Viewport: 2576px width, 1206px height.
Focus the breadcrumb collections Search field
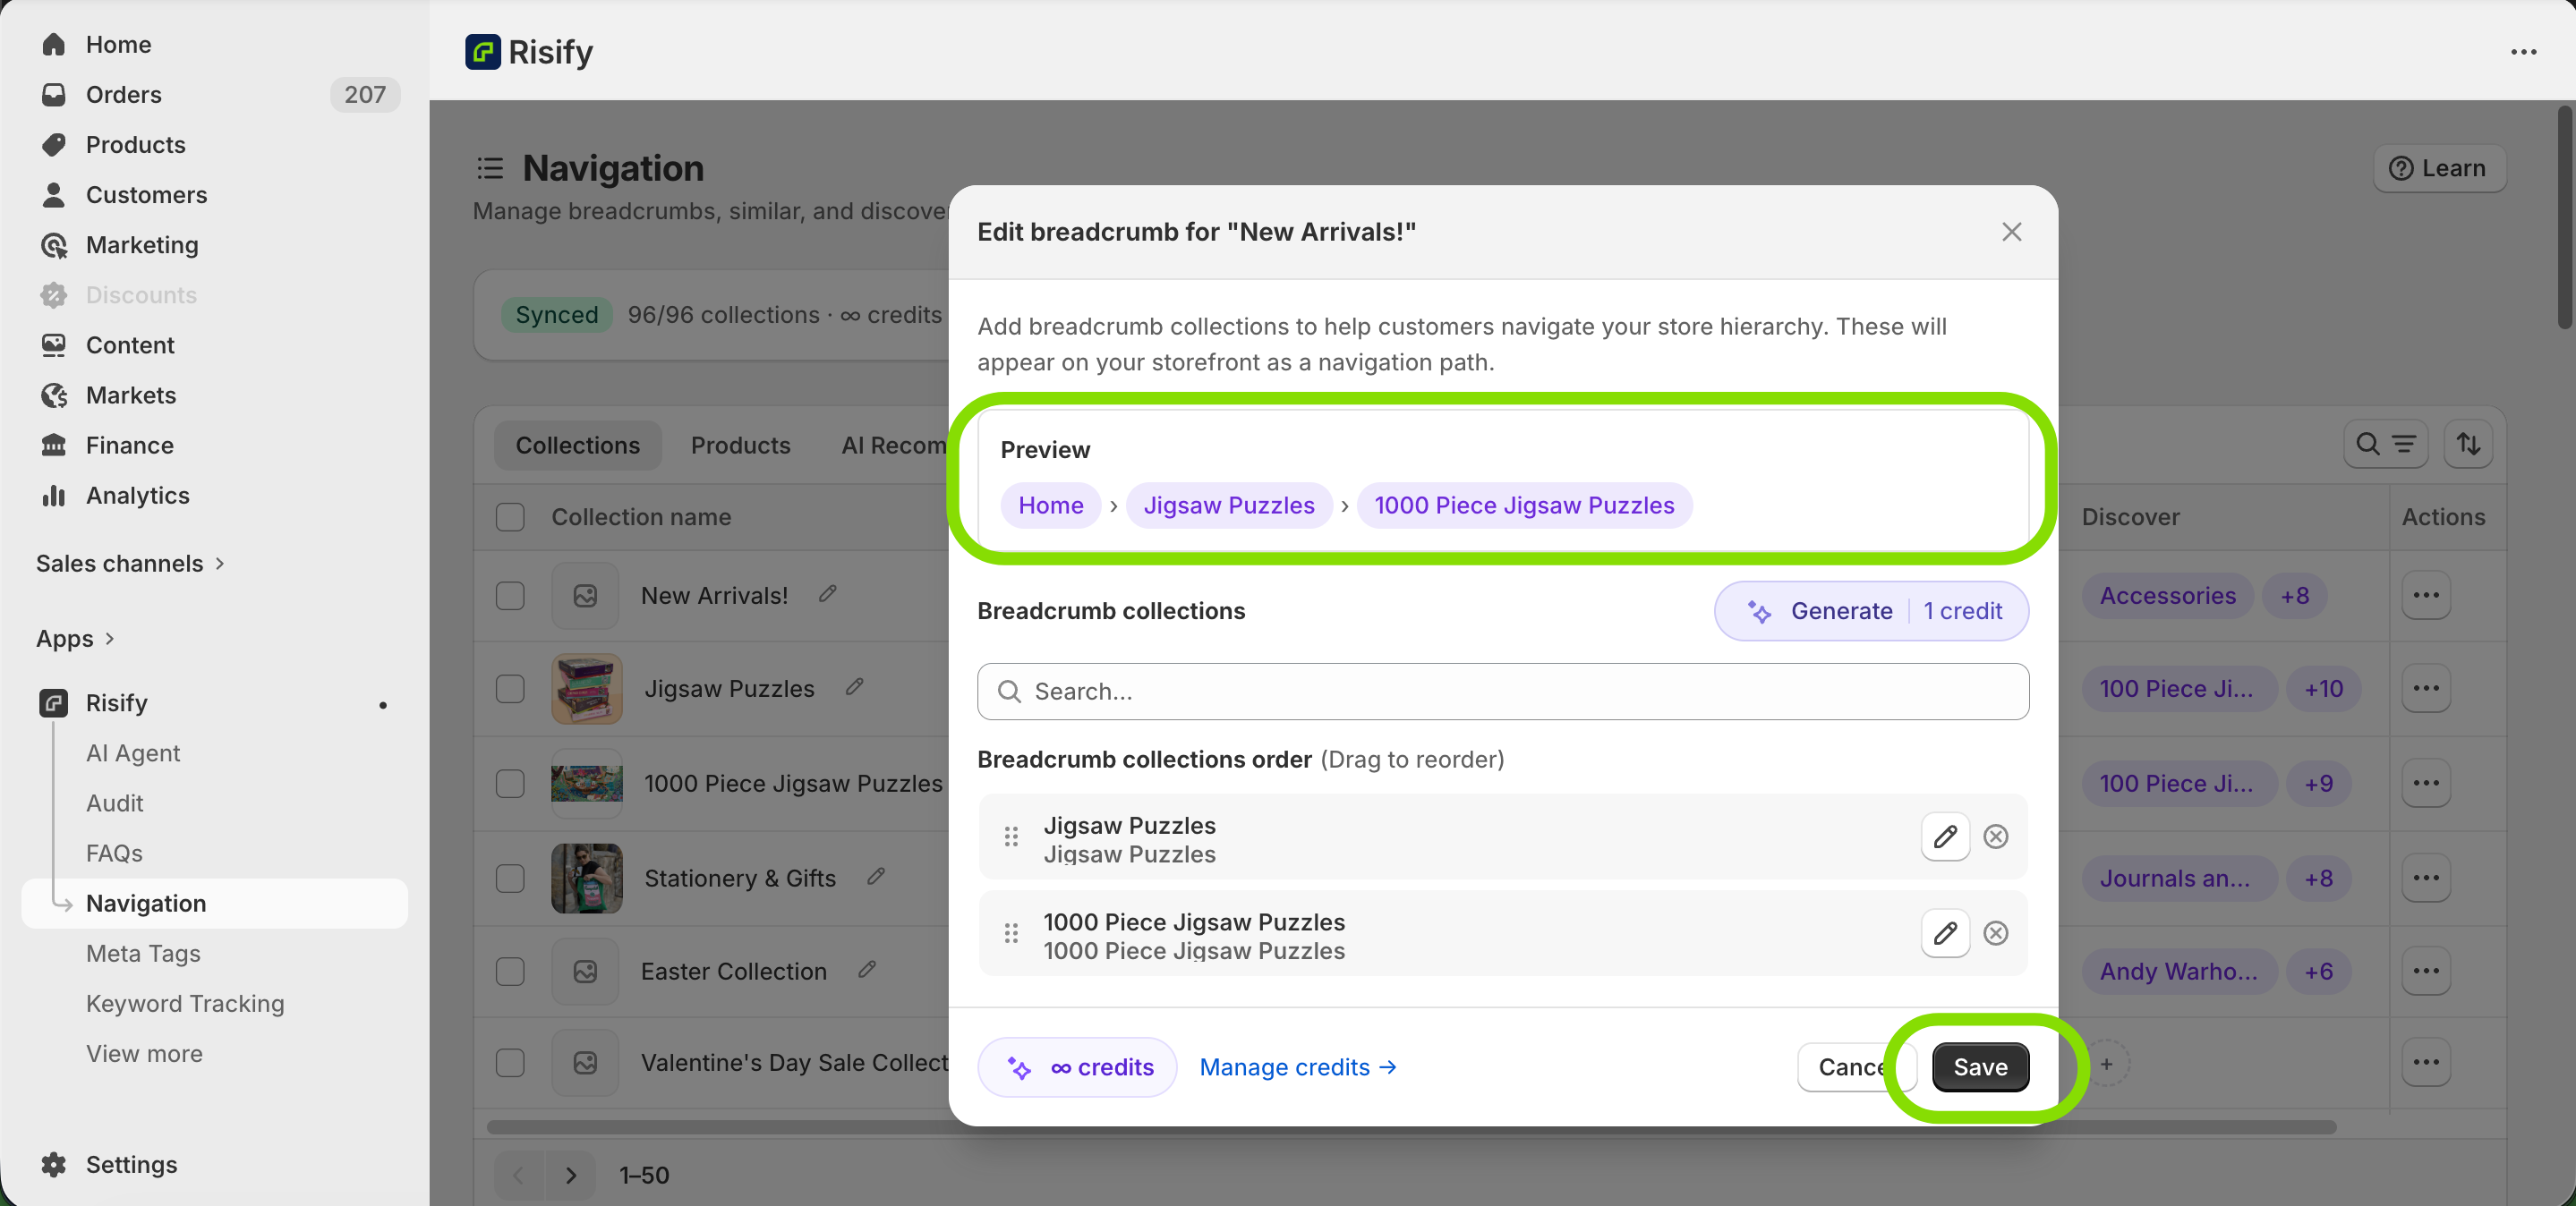1502,692
